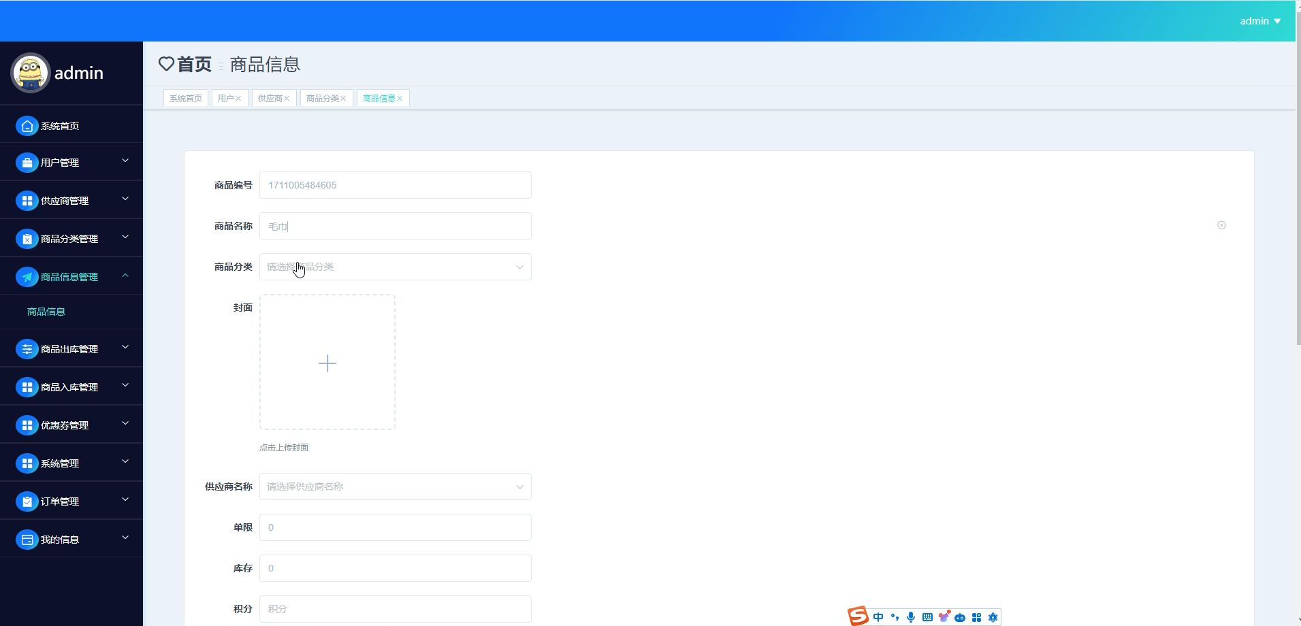
Task: Click the gamepad icon in IME bar
Action: 960,618
